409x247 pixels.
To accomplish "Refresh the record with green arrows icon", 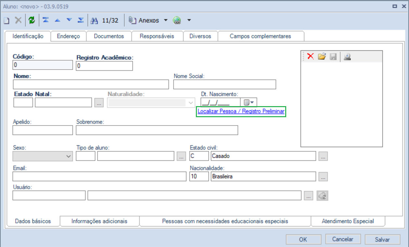I will click(32, 20).
